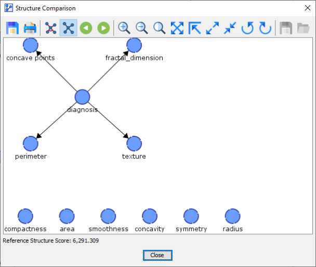
Task: Go to previous structure with green arrow
Action: (86, 28)
